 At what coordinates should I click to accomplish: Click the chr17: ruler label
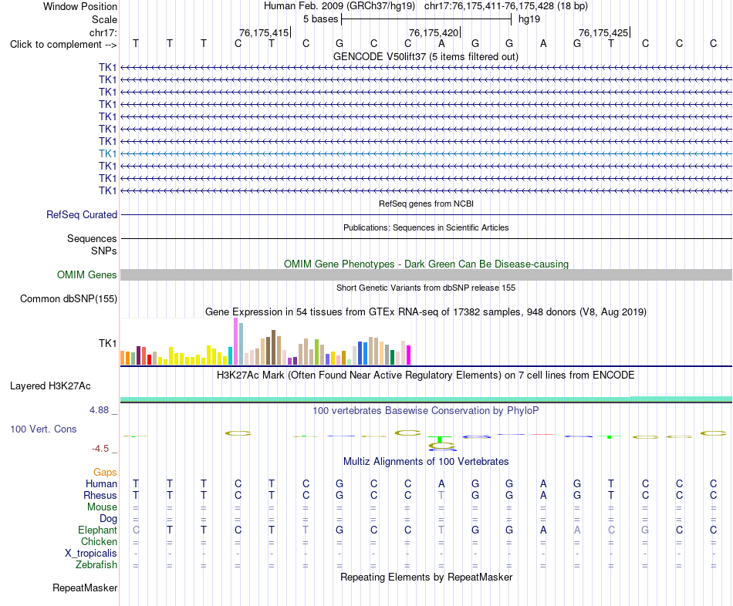pyautogui.click(x=103, y=32)
